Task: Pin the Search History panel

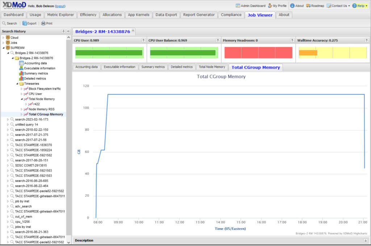Action: coord(63,31)
